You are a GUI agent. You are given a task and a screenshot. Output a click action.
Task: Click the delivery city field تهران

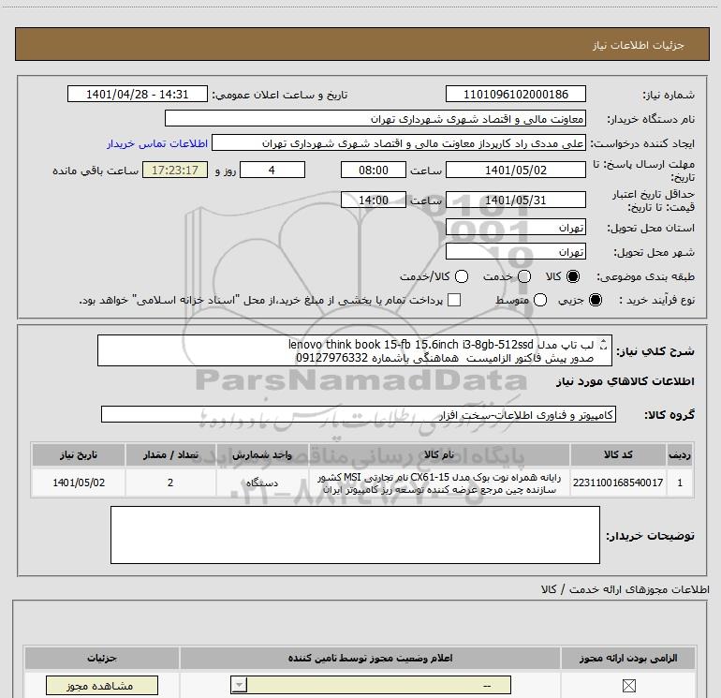click(515, 251)
